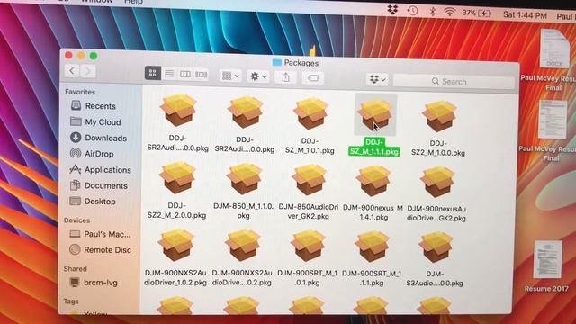Click the green zoom window button
576x324 pixels.
(94, 56)
